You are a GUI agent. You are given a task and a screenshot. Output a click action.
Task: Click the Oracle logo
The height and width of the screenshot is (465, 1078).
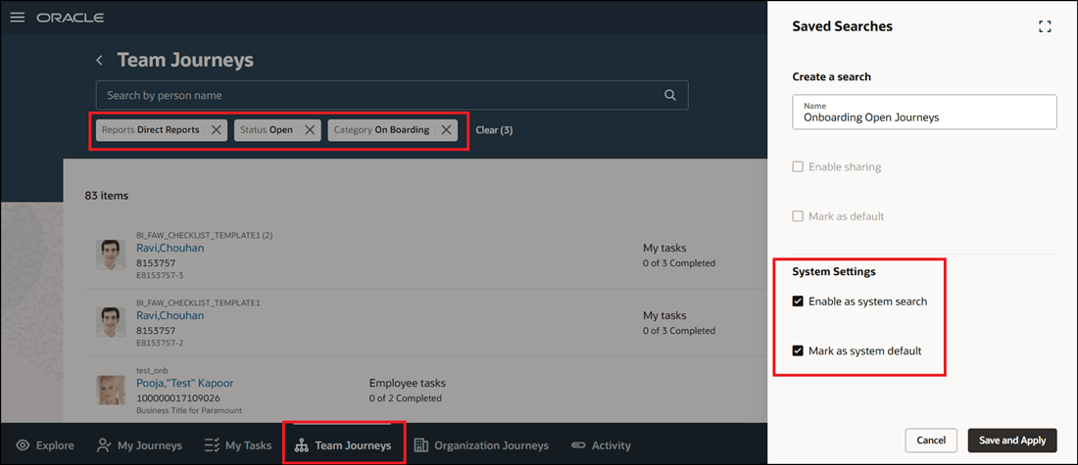[x=71, y=18]
